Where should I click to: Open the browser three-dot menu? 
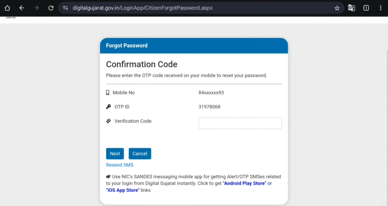coord(380,8)
